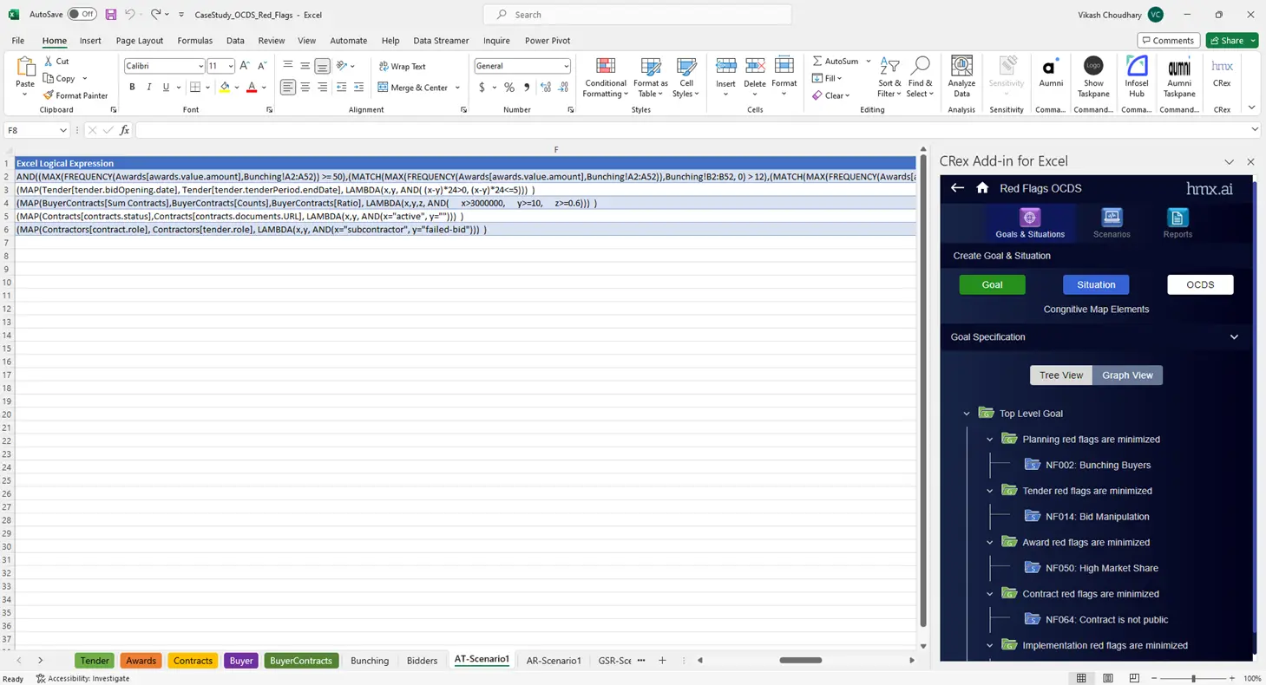Collapse Award red flags are minimized node
Image resolution: width=1266 pixels, height=685 pixels.
pos(989,543)
